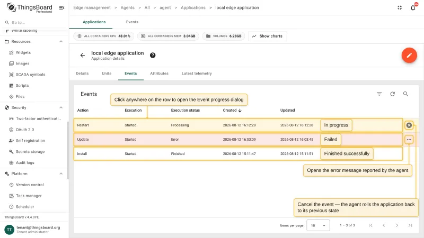Click the All containers MEM chip
Image resolution: width=424 pixels, height=238 pixels.
(x=168, y=36)
